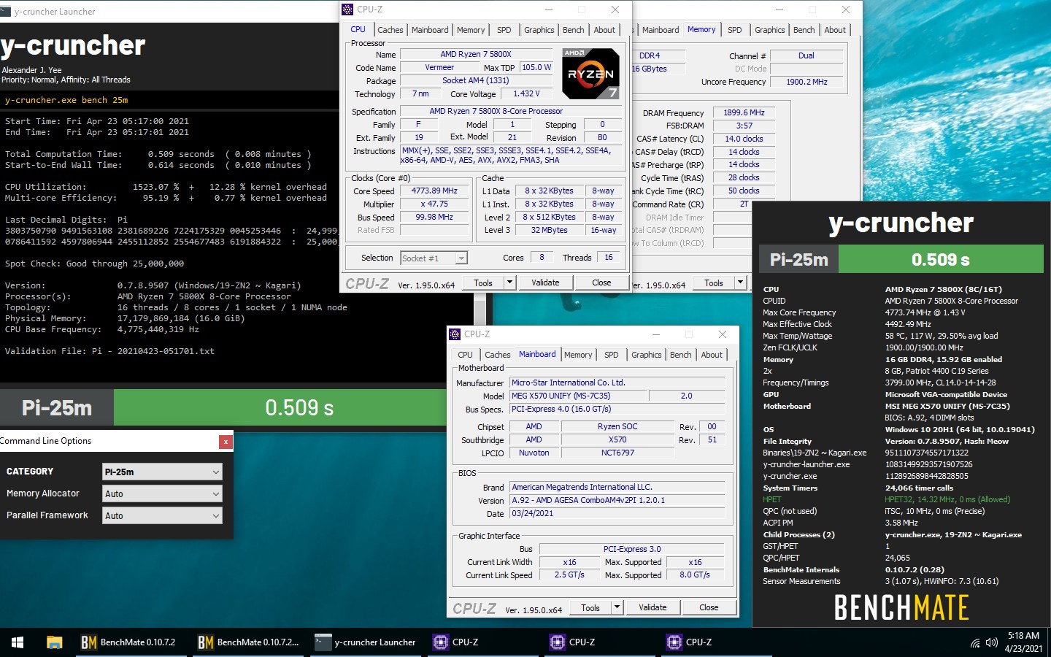
Task: Select SPD tab in top CPU-Z window
Action: (504, 30)
